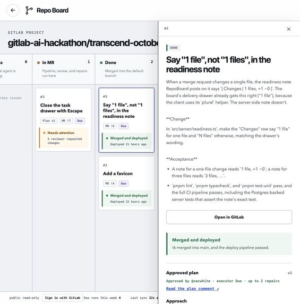This screenshot has height=304, width=300.
Task: Click the Duo tag on card #3
Action: tap(80, 121)
